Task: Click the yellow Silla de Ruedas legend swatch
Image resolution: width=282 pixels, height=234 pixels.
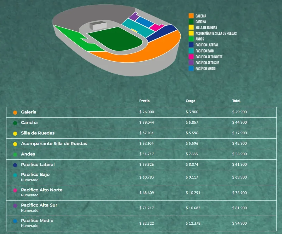Action: 191,27
